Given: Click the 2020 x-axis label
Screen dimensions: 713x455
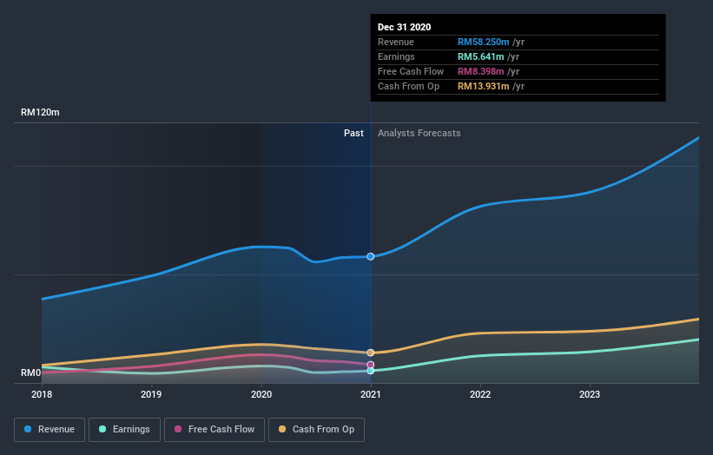Looking at the screenshot, I should point(261,394).
